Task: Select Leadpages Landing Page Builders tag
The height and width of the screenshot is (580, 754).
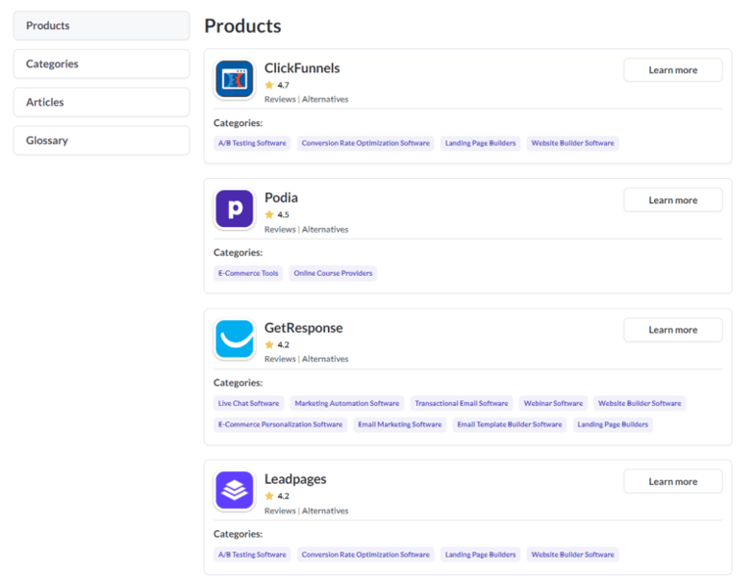Action: (480, 554)
